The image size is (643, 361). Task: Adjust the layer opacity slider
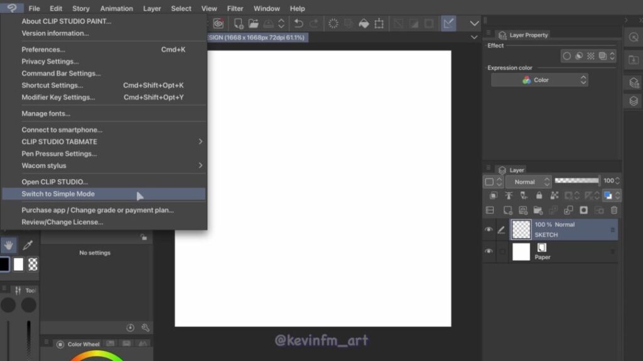tap(577, 180)
